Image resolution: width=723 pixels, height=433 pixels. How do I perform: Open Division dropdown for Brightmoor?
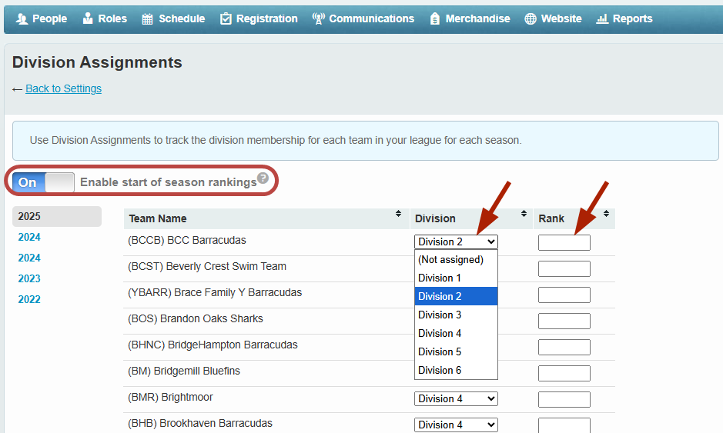pyautogui.click(x=456, y=398)
